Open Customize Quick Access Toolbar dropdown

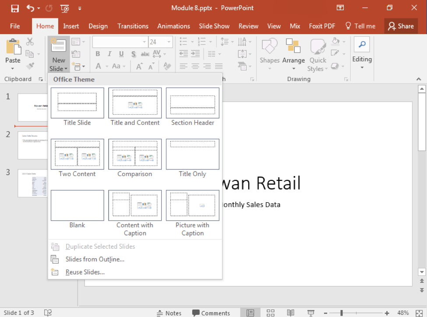tap(80, 9)
